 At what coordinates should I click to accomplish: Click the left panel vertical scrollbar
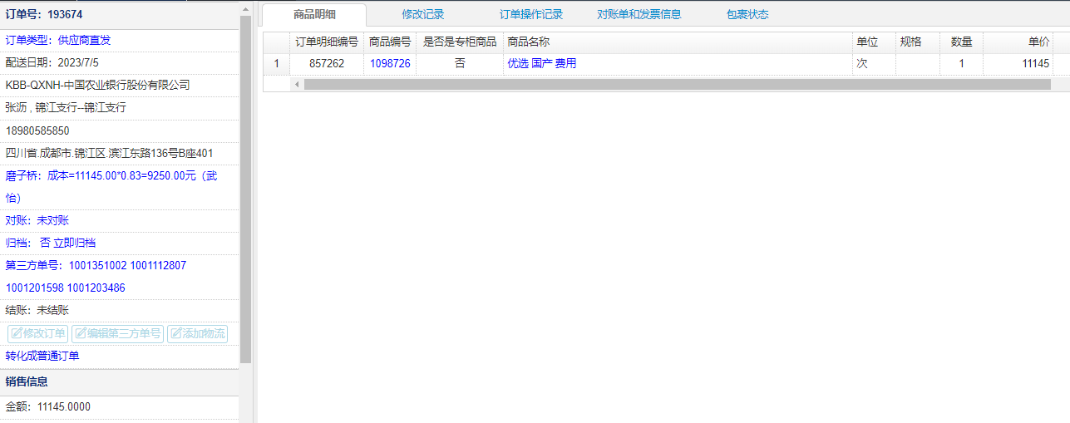(245, 189)
